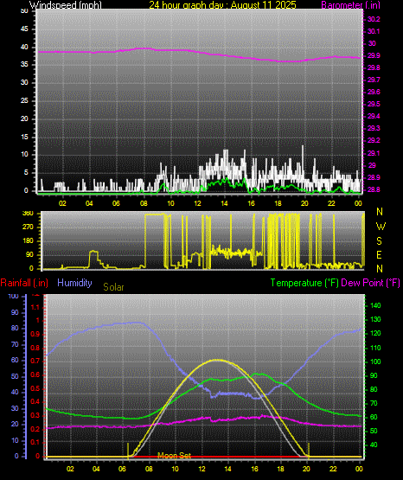Viewport: 403px width, 480px height.
Task: Click the 100 humidity scale value
Action: pyautogui.click(x=14, y=297)
